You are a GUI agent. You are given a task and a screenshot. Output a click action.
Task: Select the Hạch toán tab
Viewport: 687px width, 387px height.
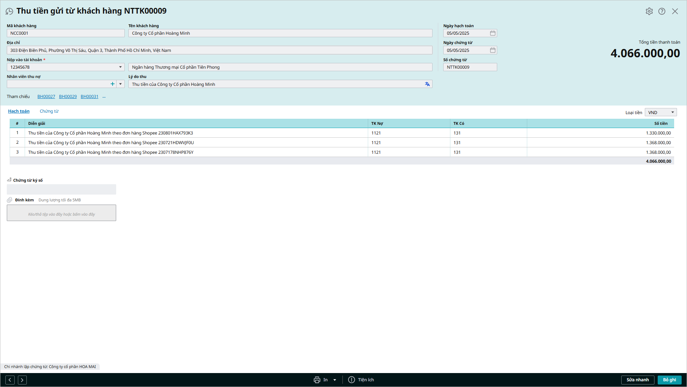click(19, 111)
